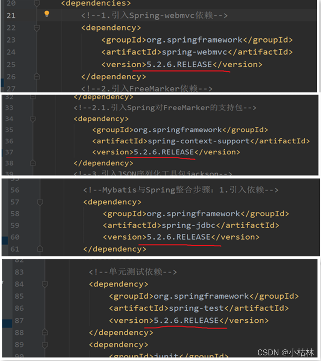Click the FreeMarker support comment on line 33
321x361 pixels.
point(165,108)
